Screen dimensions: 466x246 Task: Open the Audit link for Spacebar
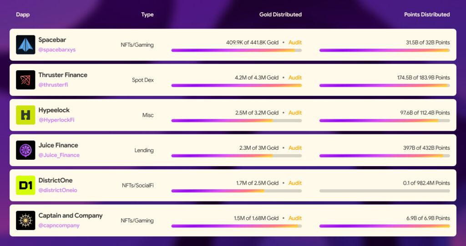[295, 42]
